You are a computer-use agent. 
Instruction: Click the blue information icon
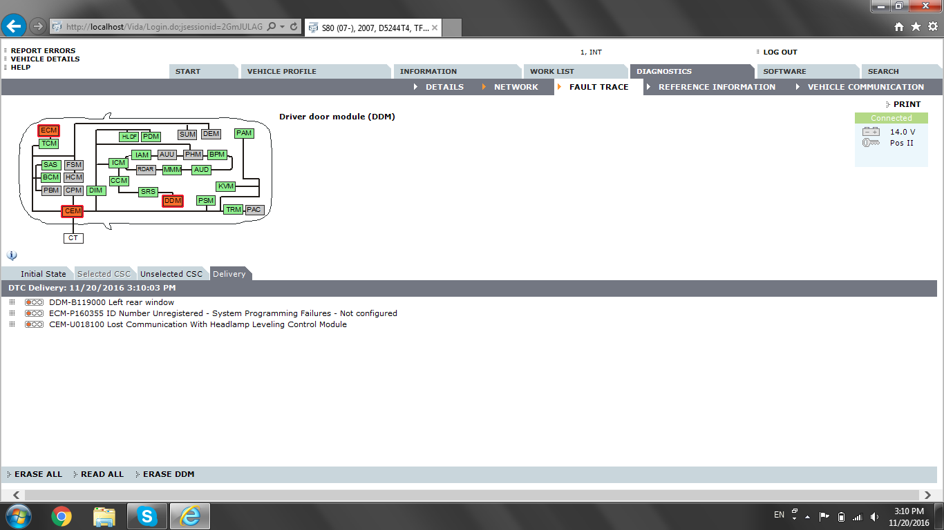[12, 255]
